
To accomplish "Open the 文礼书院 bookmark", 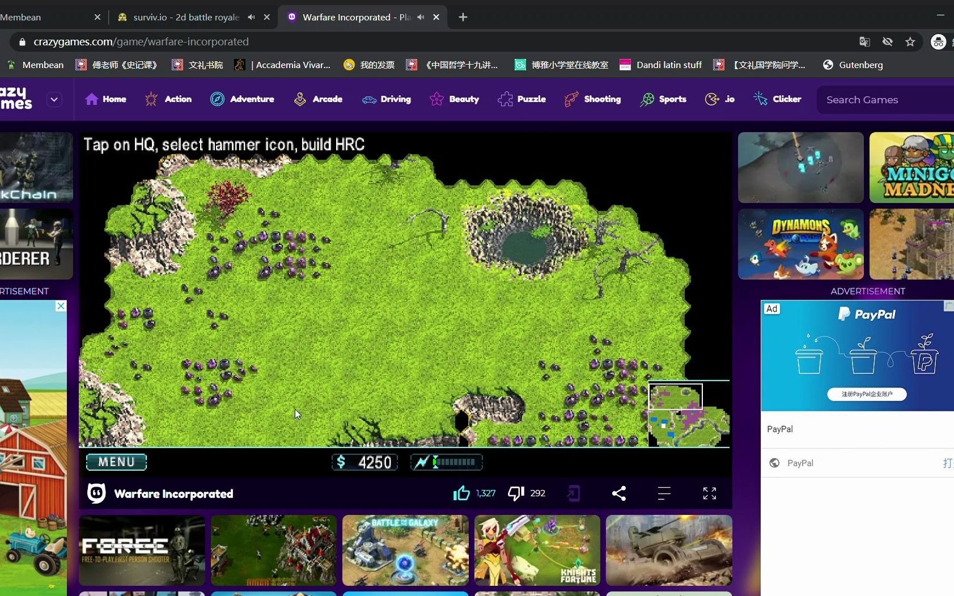I will pos(197,65).
